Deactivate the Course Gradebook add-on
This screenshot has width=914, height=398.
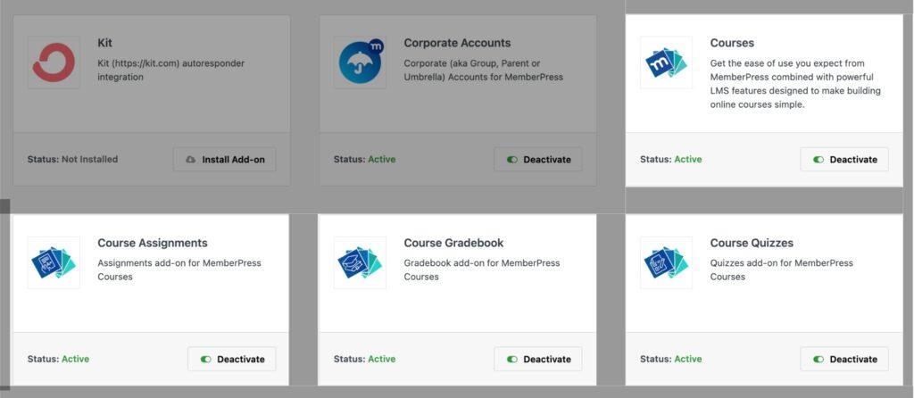pos(538,359)
